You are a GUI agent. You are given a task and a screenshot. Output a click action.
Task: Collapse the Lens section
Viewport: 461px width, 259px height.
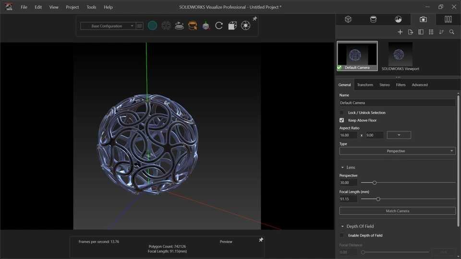tap(342, 167)
